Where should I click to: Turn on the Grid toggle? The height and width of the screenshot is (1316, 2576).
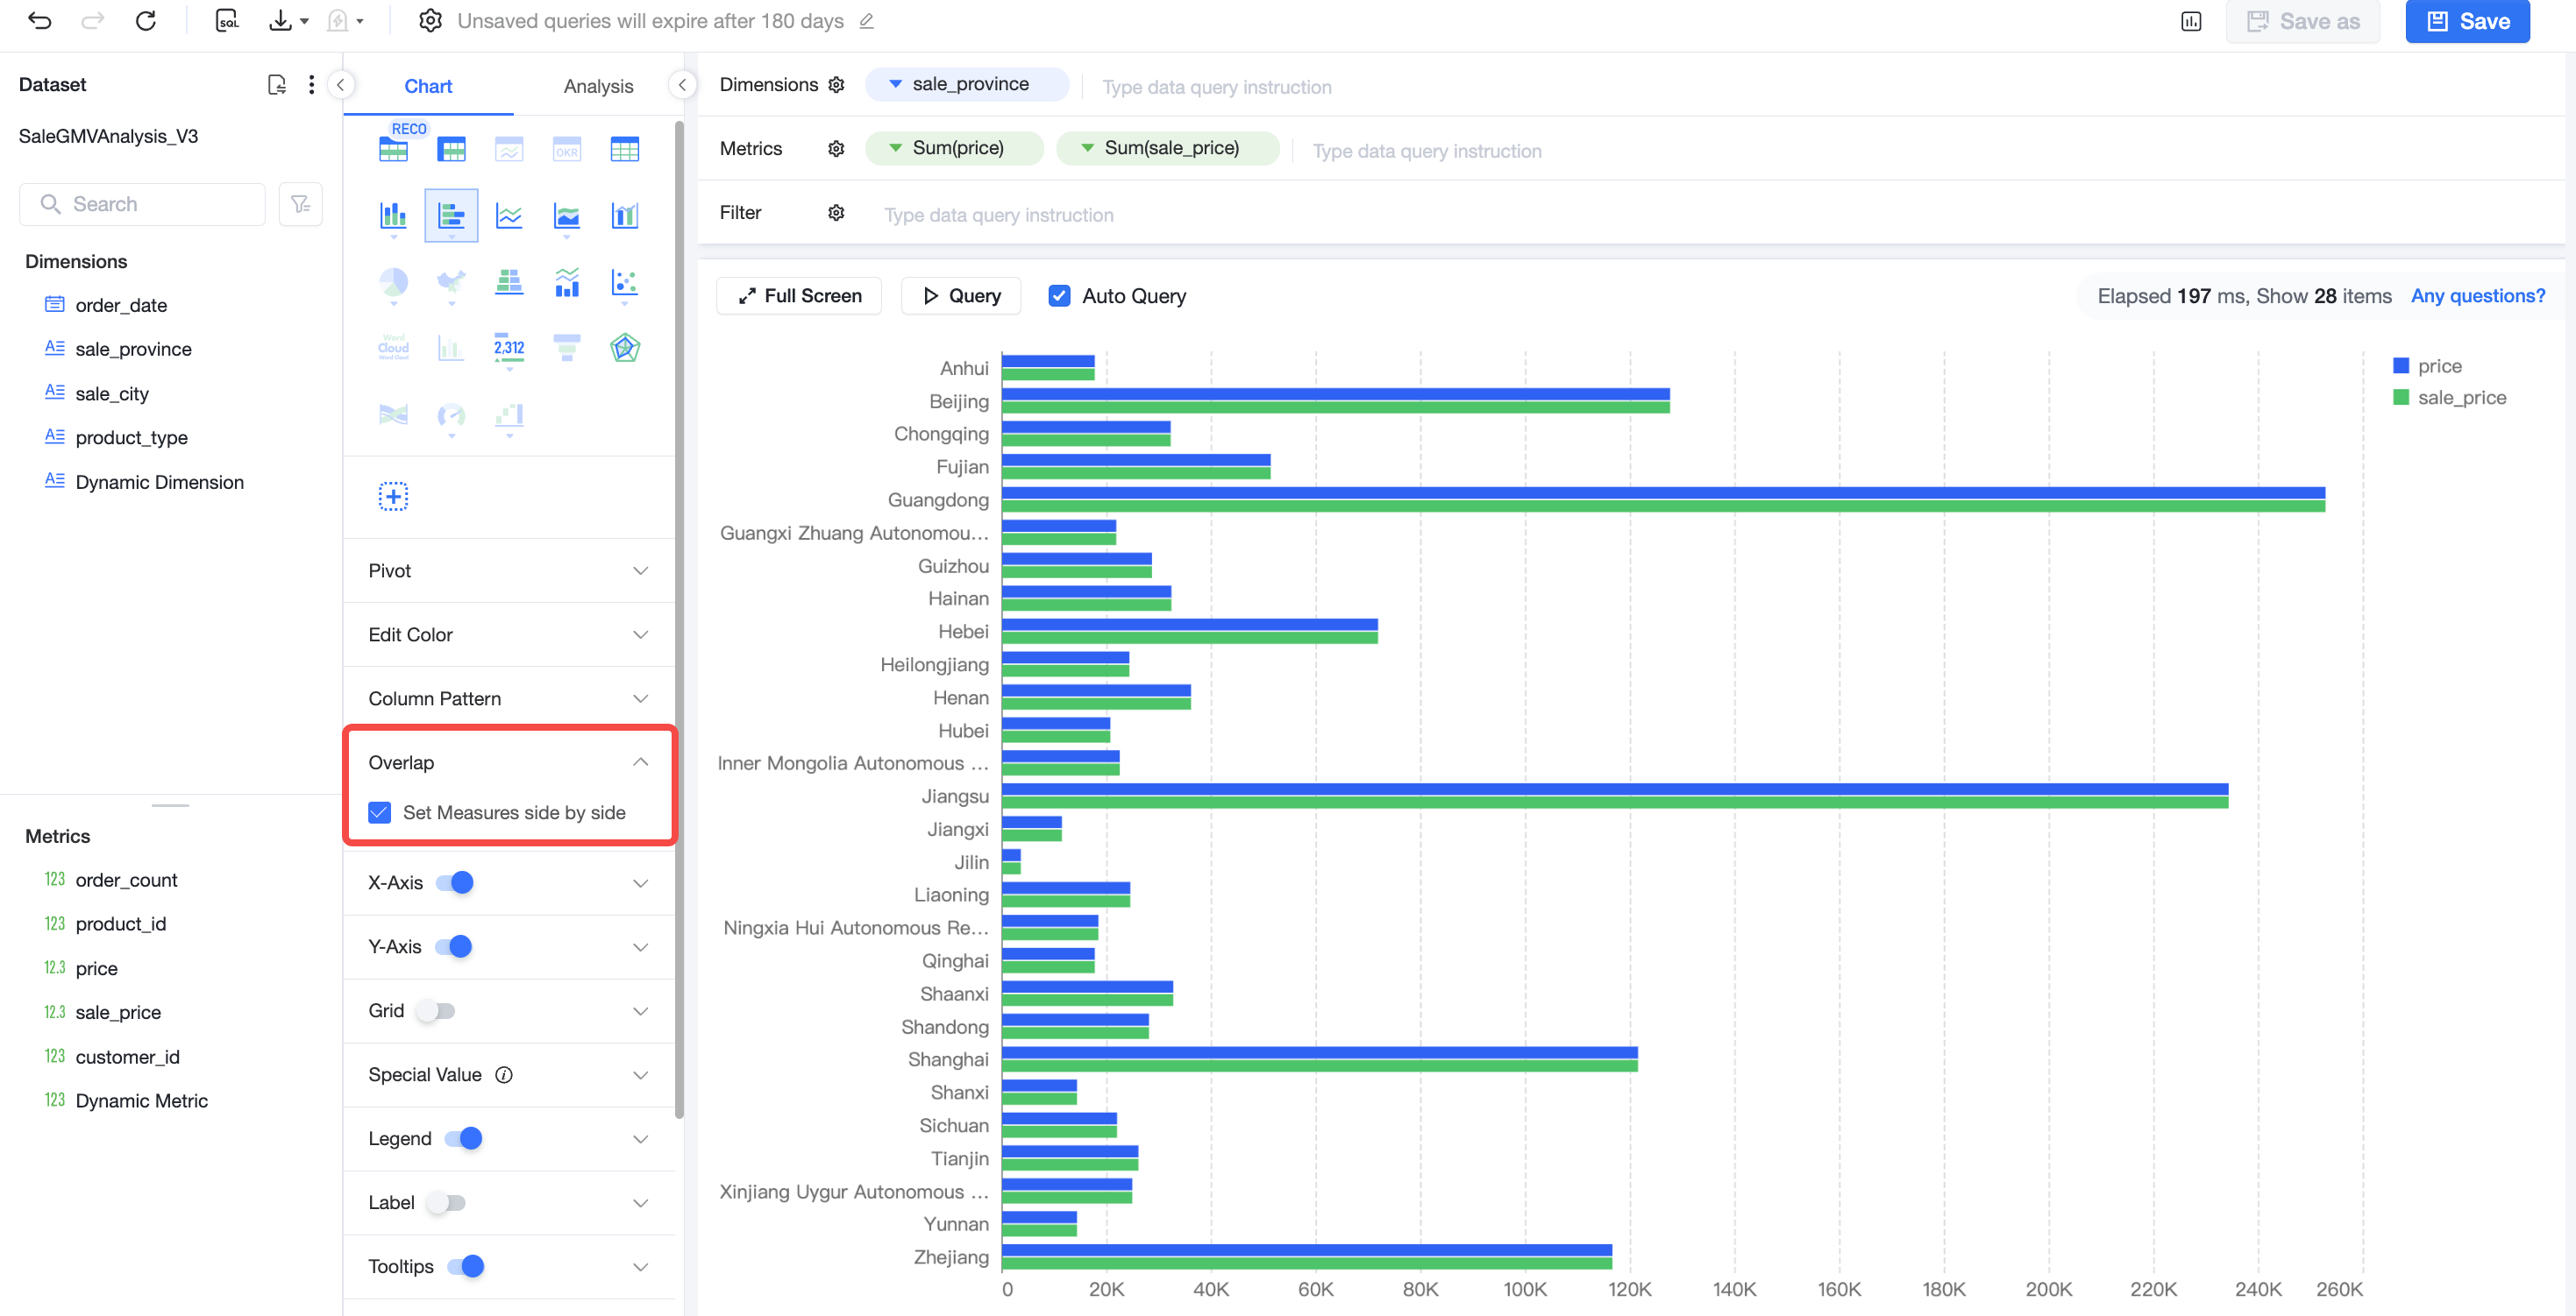(x=436, y=1010)
